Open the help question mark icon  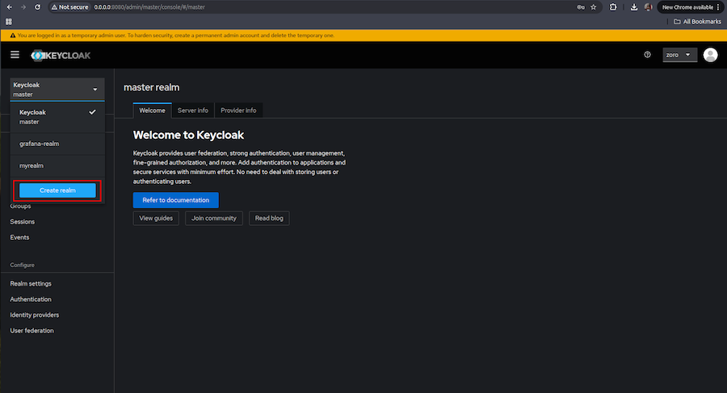point(647,55)
